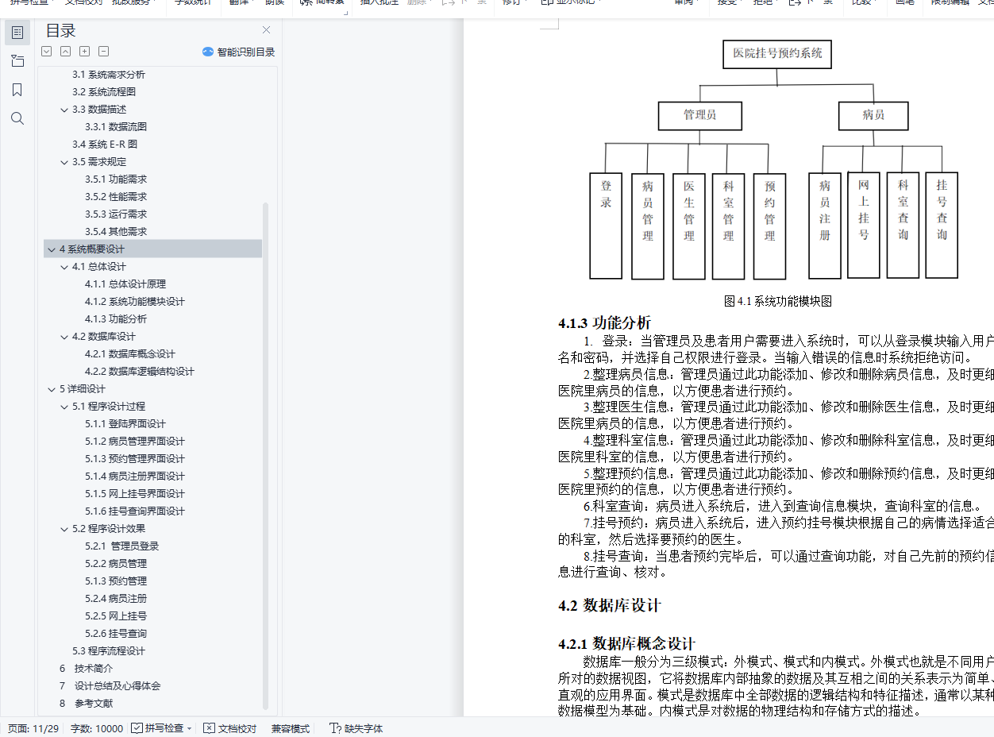Go to 5.1.3 预约管理界面设计
The height and width of the screenshot is (737, 994).
click(135, 459)
